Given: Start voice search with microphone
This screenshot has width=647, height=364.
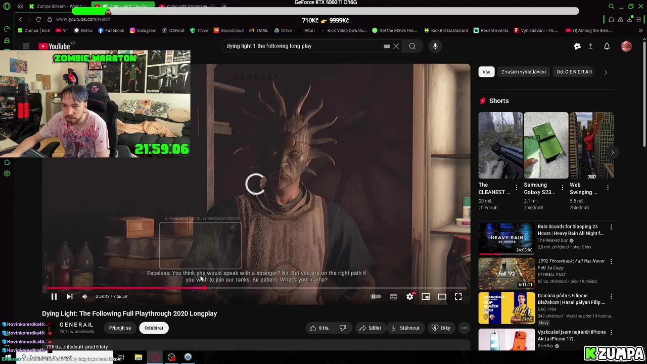Looking at the screenshot, I should pyautogui.click(x=435, y=46).
